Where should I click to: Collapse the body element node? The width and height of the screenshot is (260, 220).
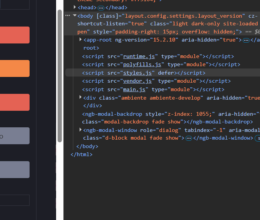click(75, 16)
